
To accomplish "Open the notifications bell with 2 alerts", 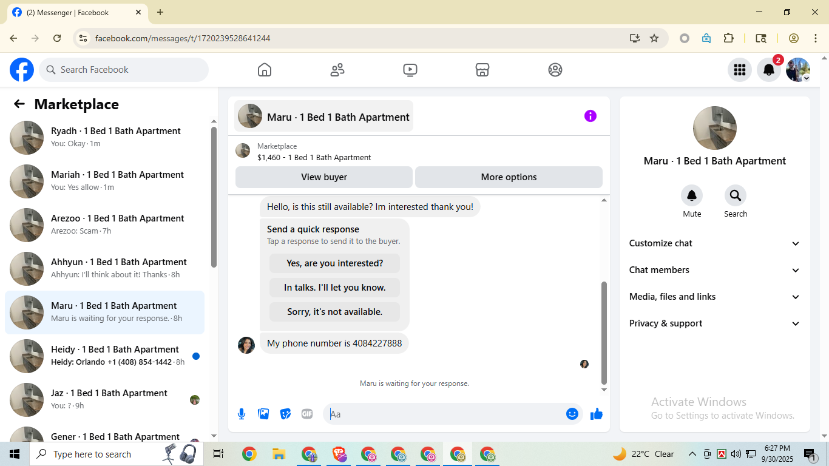I will [769, 70].
